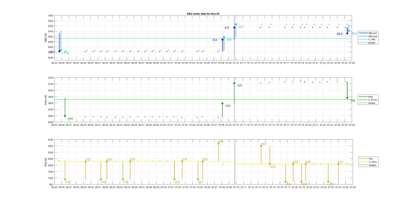Click the "593" roll annotation

pyautogui.click(x=264, y=144)
